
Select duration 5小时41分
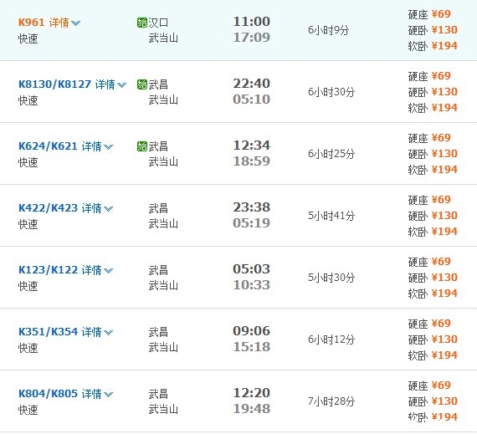pyautogui.click(x=331, y=216)
